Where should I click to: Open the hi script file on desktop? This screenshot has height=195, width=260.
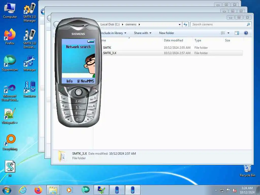click(10, 168)
